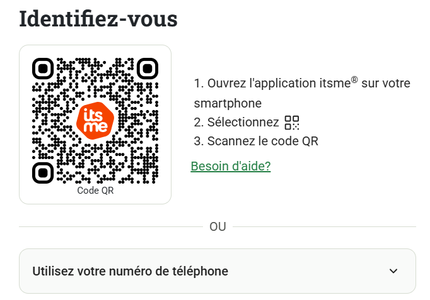This screenshot has width=430, height=300.
Task: Click the "OU" separator text
Action: point(218,227)
